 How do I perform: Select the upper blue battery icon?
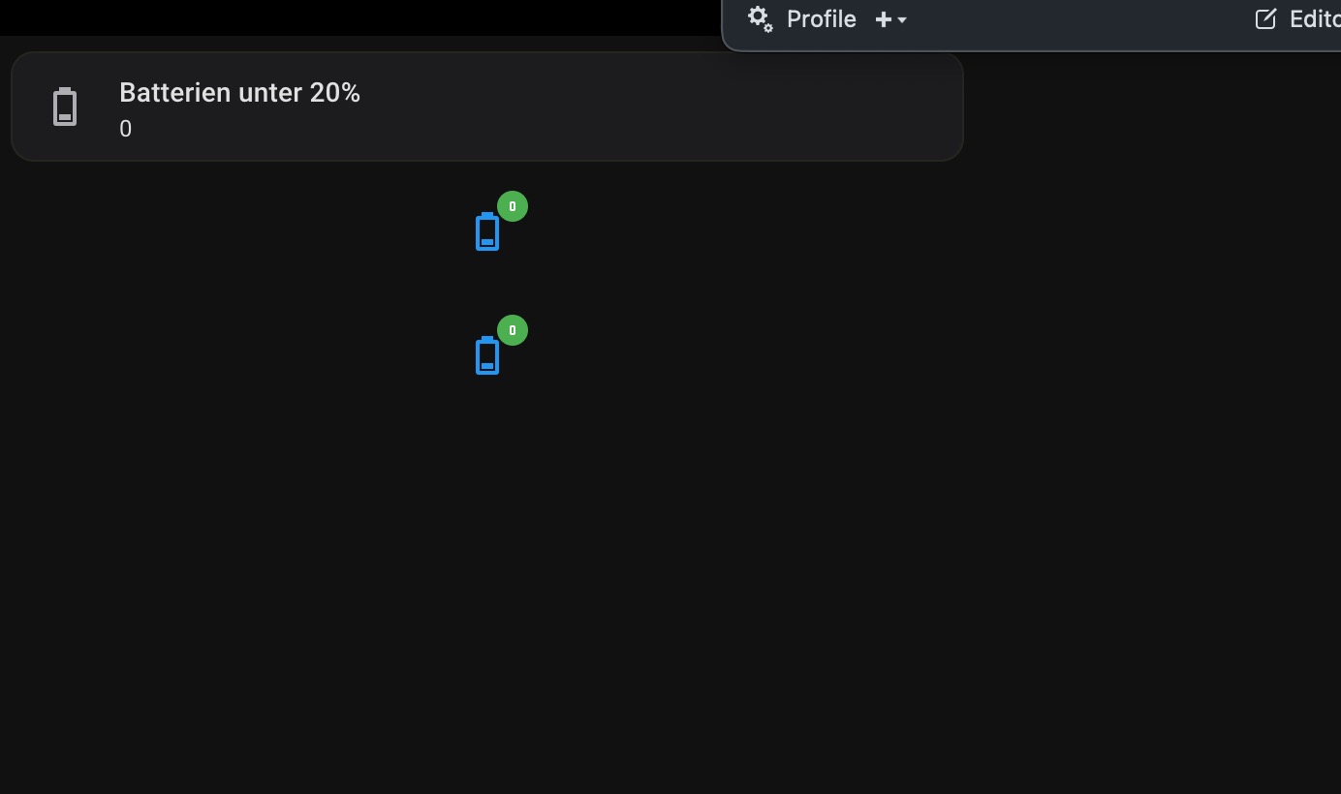pos(487,232)
